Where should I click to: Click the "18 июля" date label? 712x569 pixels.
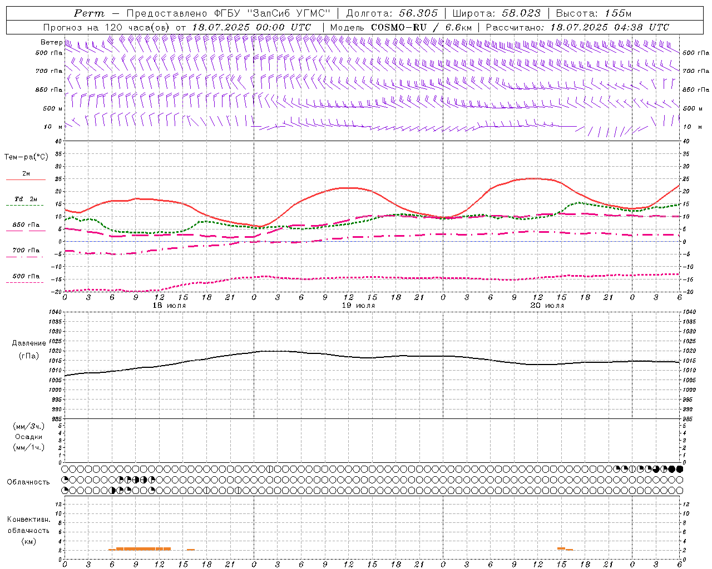point(169,306)
